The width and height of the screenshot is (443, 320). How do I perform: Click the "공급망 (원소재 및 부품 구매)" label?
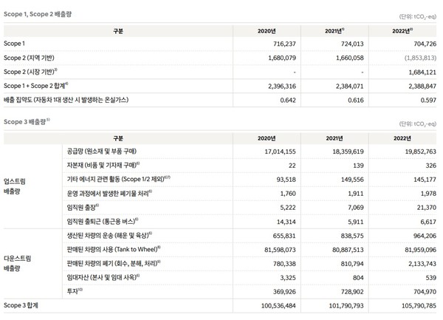tap(102, 152)
